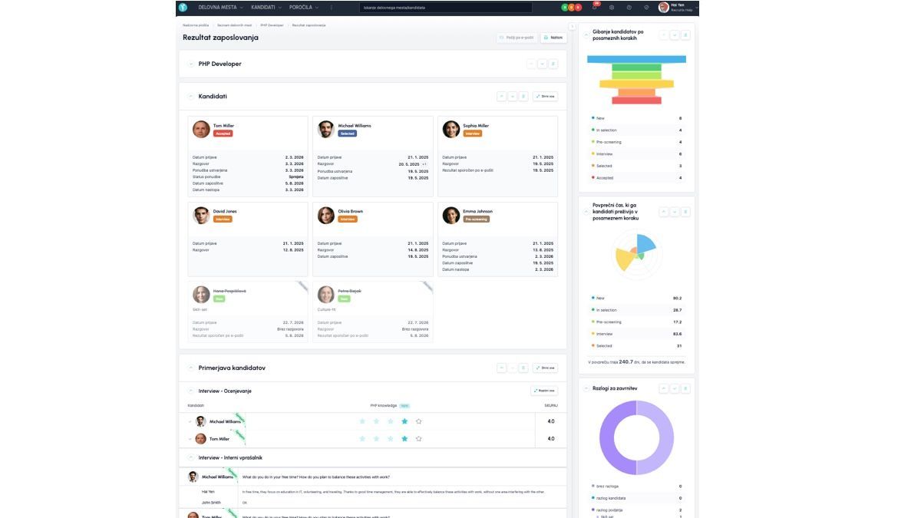The height and width of the screenshot is (518, 921).
Task: Click the Natisni print button
Action: pyautogui.click(x=553, y=37)
